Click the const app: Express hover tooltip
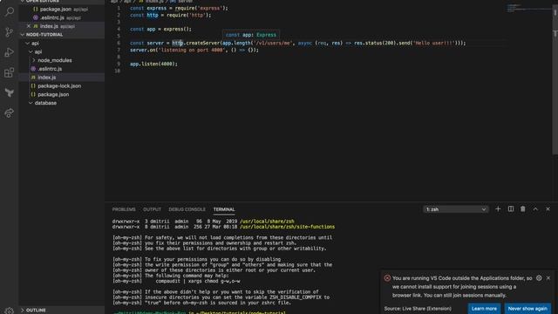The width and height of the screenshot is (558, 314). 251,35
